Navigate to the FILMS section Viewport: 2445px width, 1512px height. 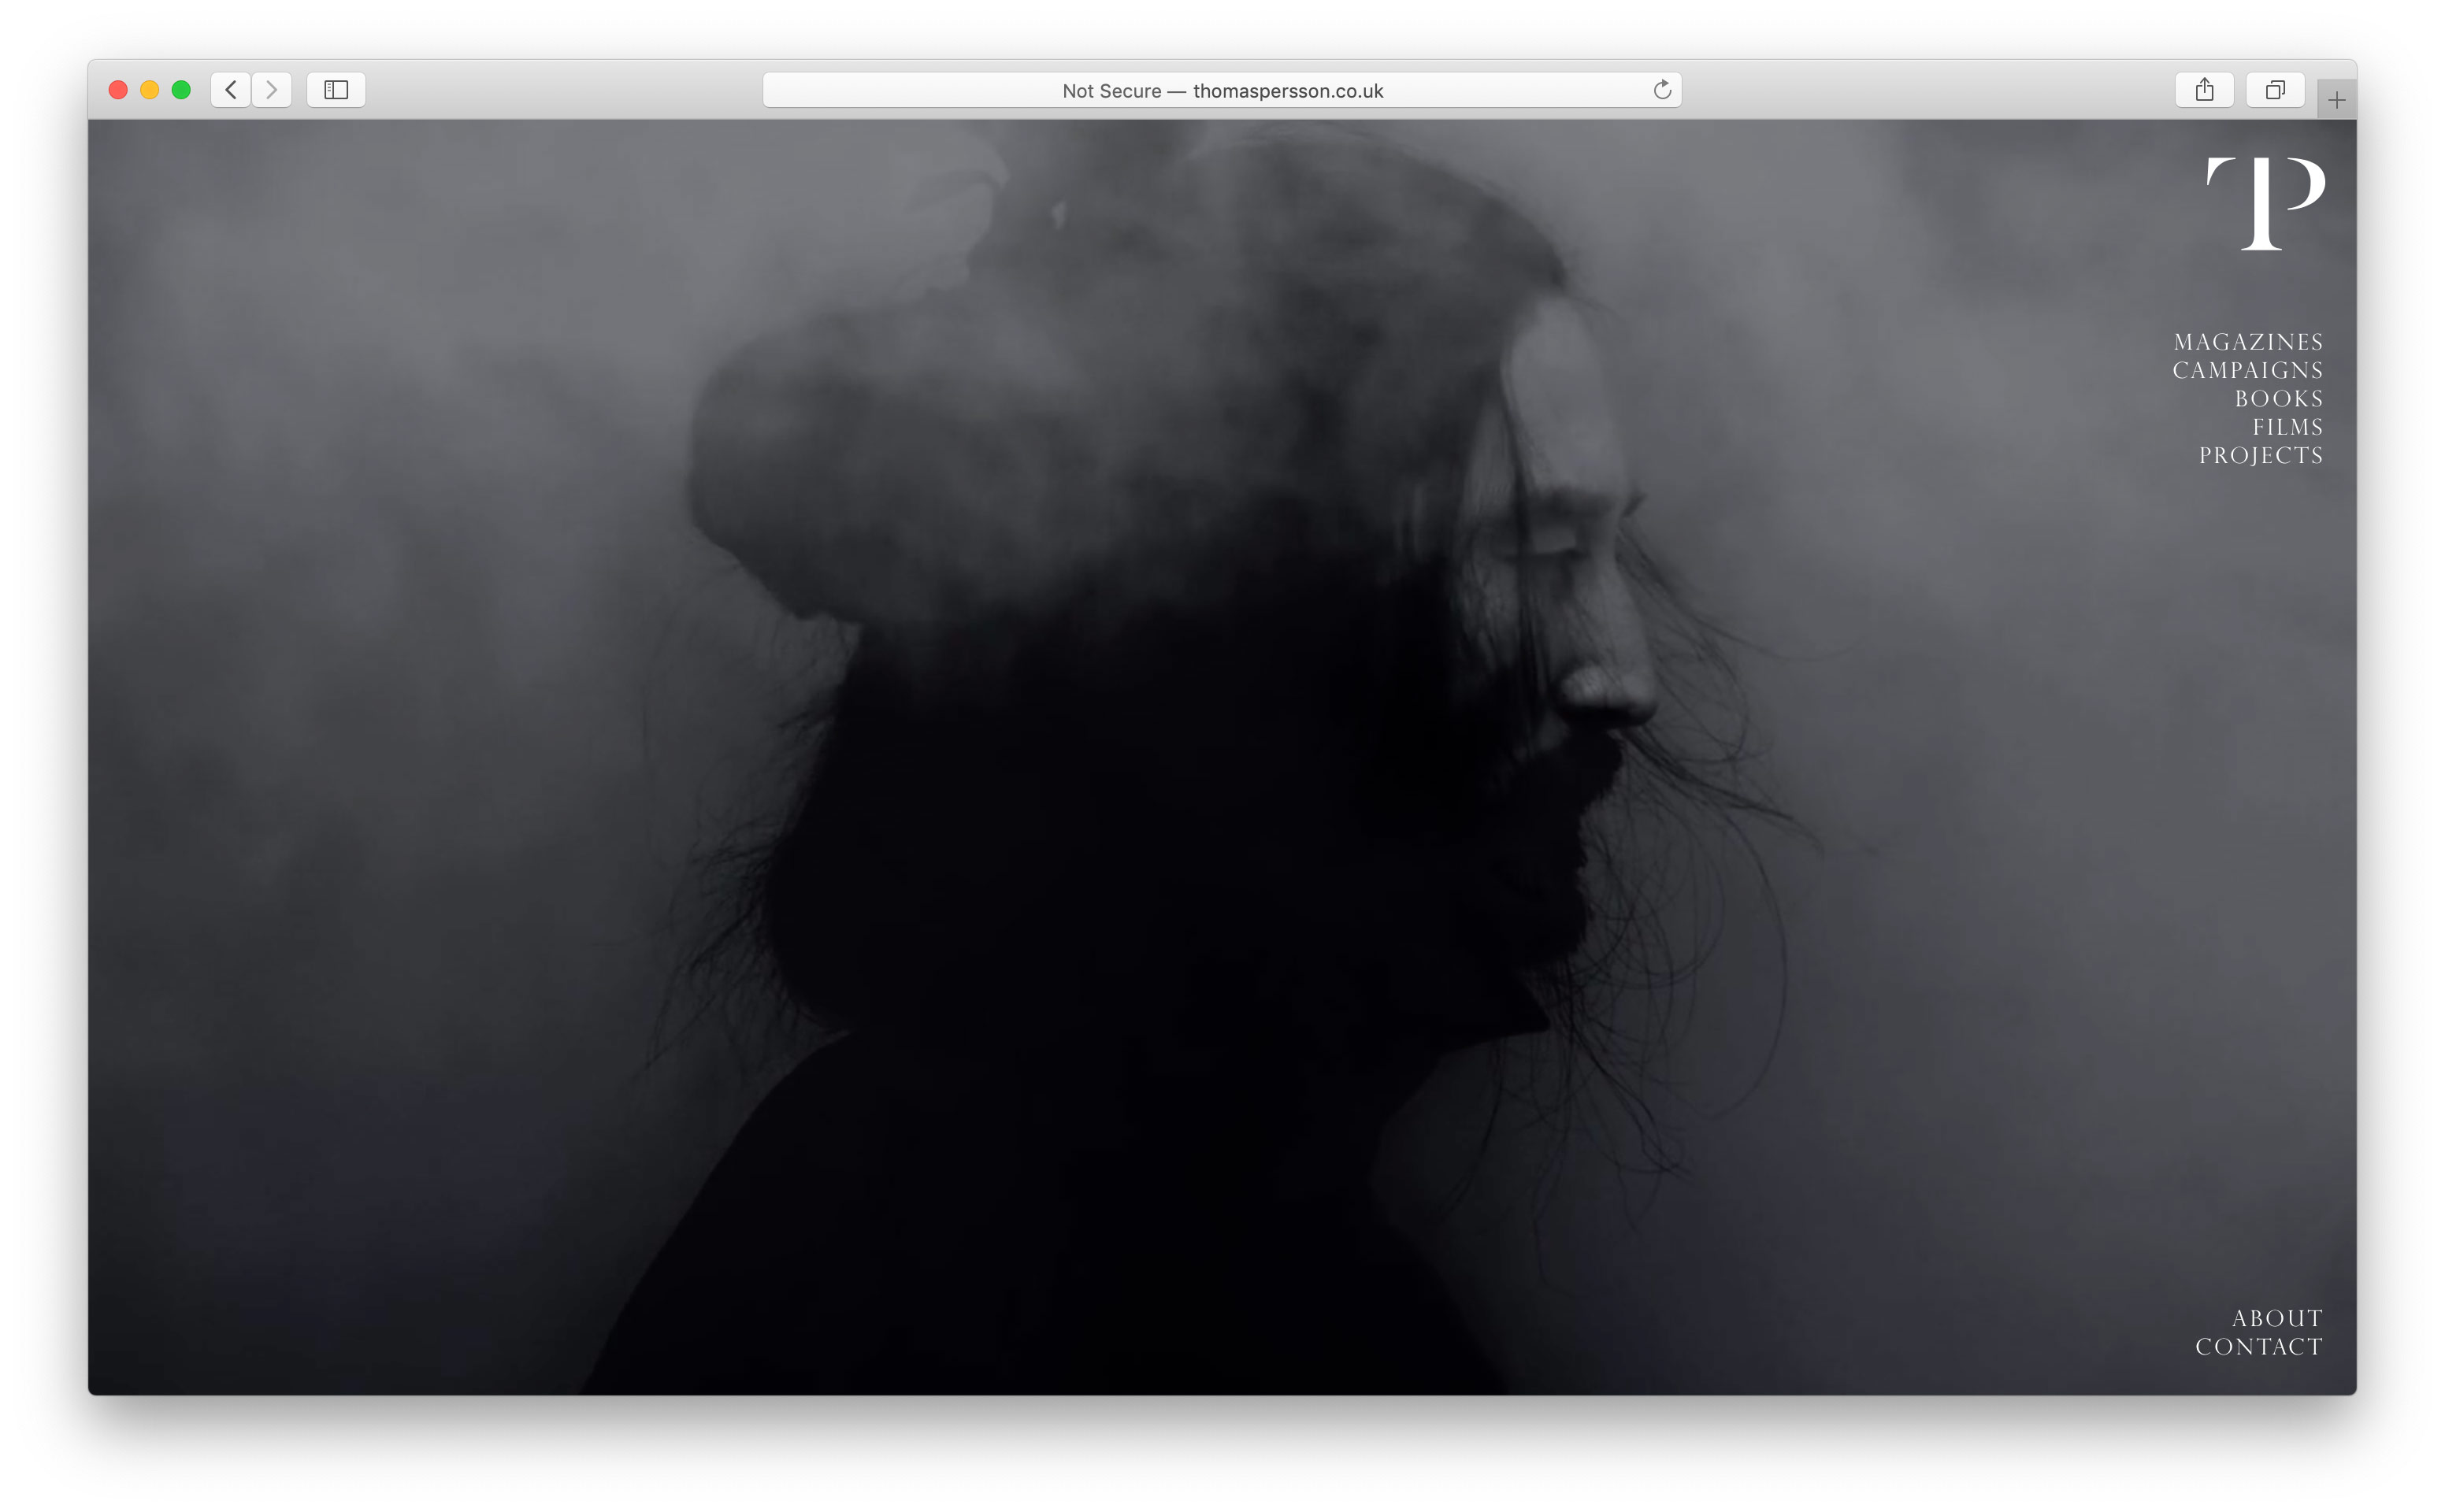point(2287,427)
